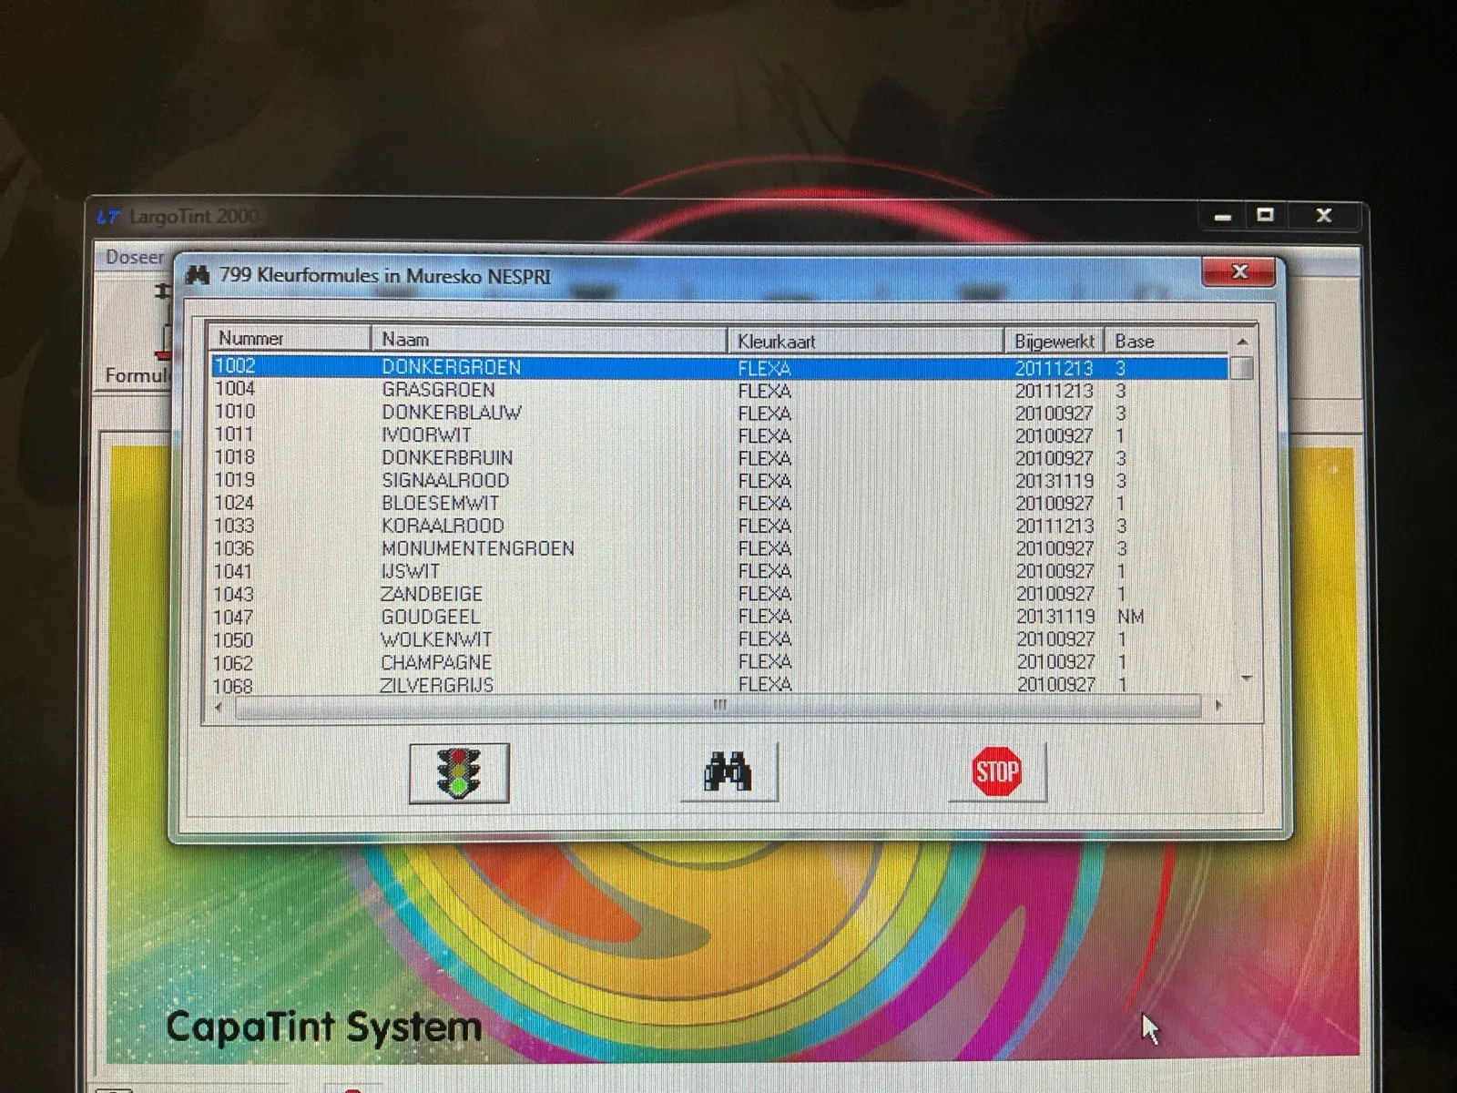Select row 1041 IJSWIT
Screen dimensions: 1457x1093
click(719, 572)
